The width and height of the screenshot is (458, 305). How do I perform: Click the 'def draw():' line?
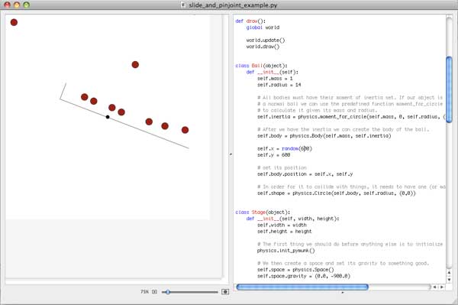click(x=250, y=21)
